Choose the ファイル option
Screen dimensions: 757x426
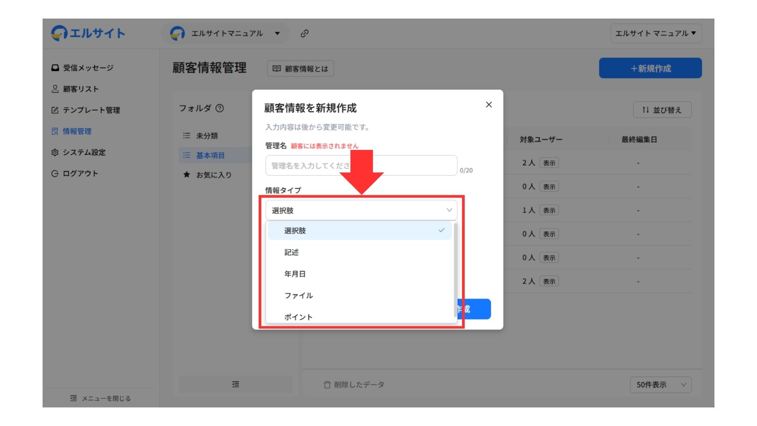pyautogui.click(x=298, y=296)
